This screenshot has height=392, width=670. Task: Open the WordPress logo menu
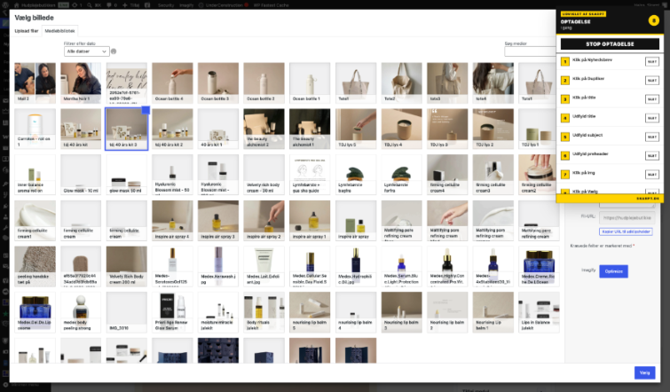[5, 5]
